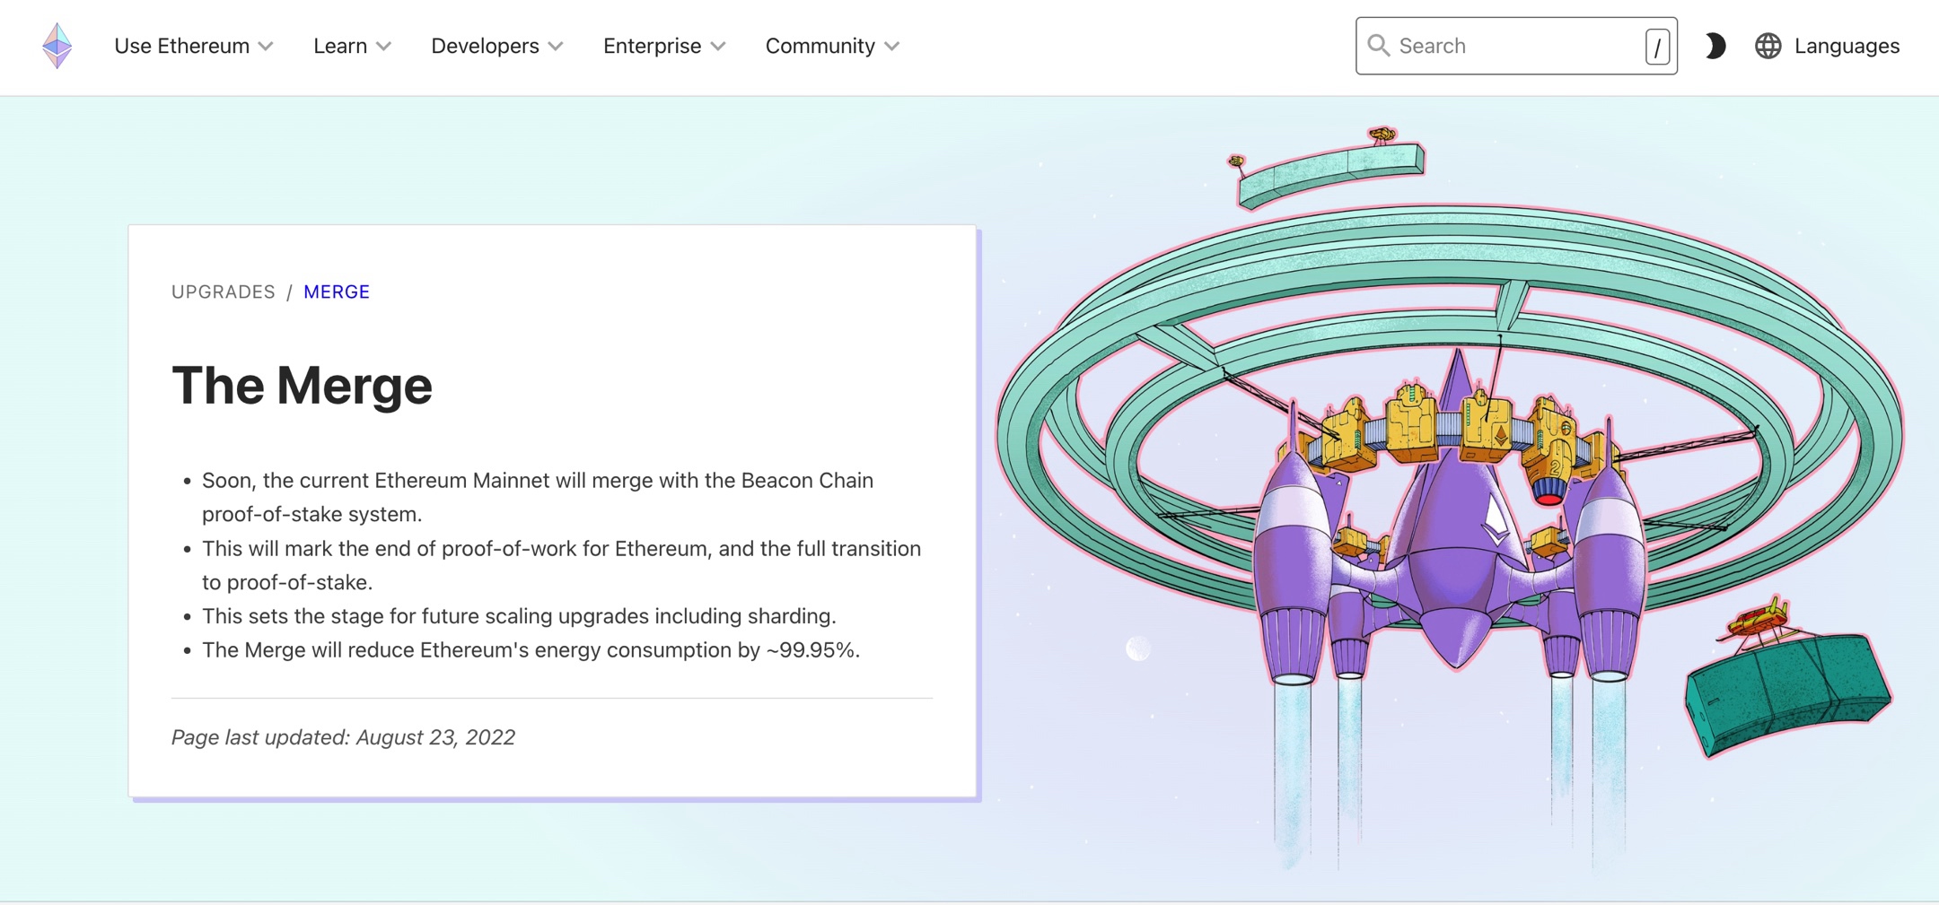Viewport: 1939px width, 905px height.
Task: Open the Languages link
Action: (x=1847, y=46)
